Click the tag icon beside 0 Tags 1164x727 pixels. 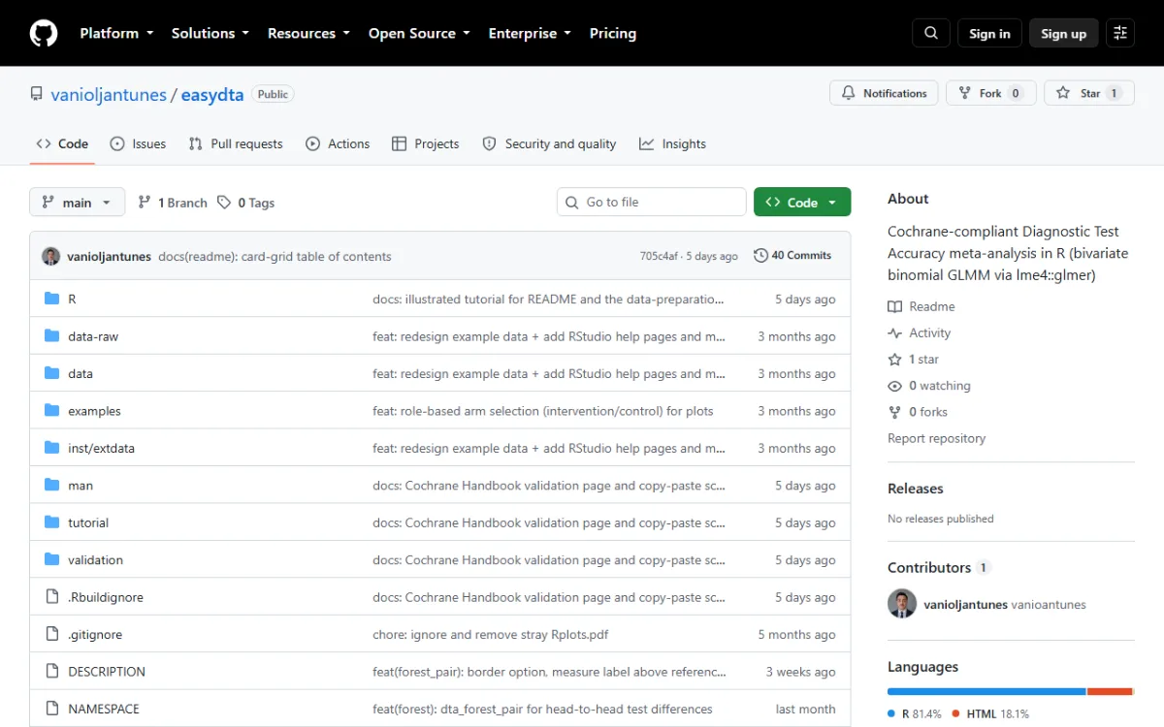224,203
